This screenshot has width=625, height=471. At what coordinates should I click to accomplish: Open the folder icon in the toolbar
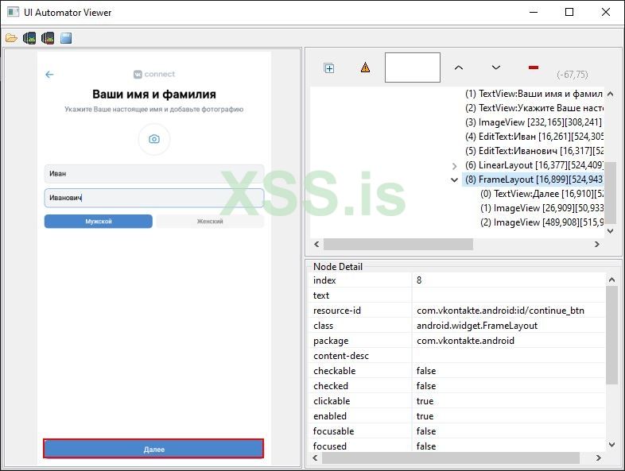pyautogui.click(x=11, y=38)
